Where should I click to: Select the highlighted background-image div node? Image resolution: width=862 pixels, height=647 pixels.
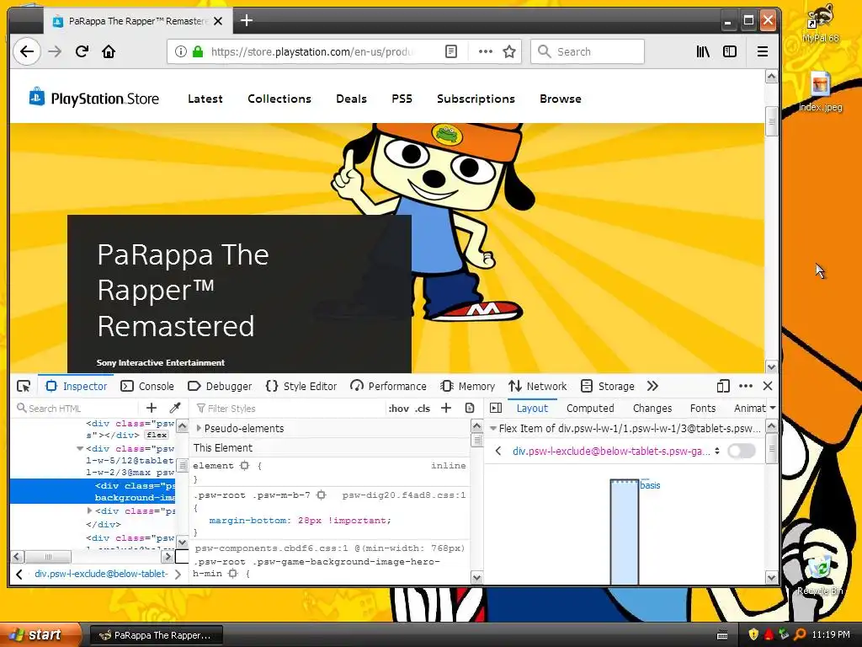click(93, 491)
